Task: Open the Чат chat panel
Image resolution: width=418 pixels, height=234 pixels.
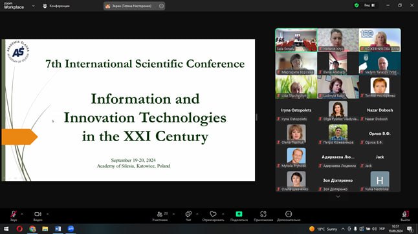Action: pyautogui.click(x=188, y=216)
